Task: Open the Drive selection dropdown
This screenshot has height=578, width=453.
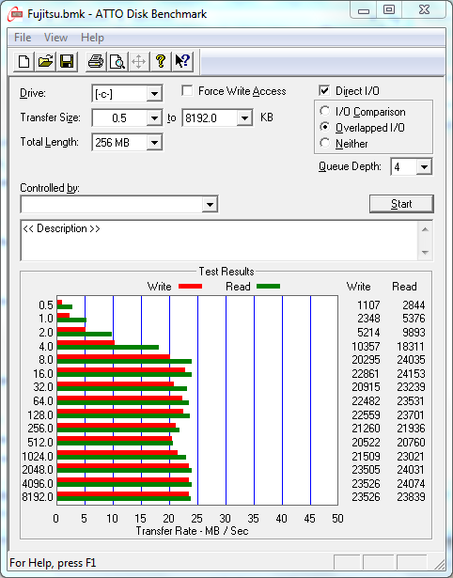Action: pyautogui.click(x=154, y=94)
